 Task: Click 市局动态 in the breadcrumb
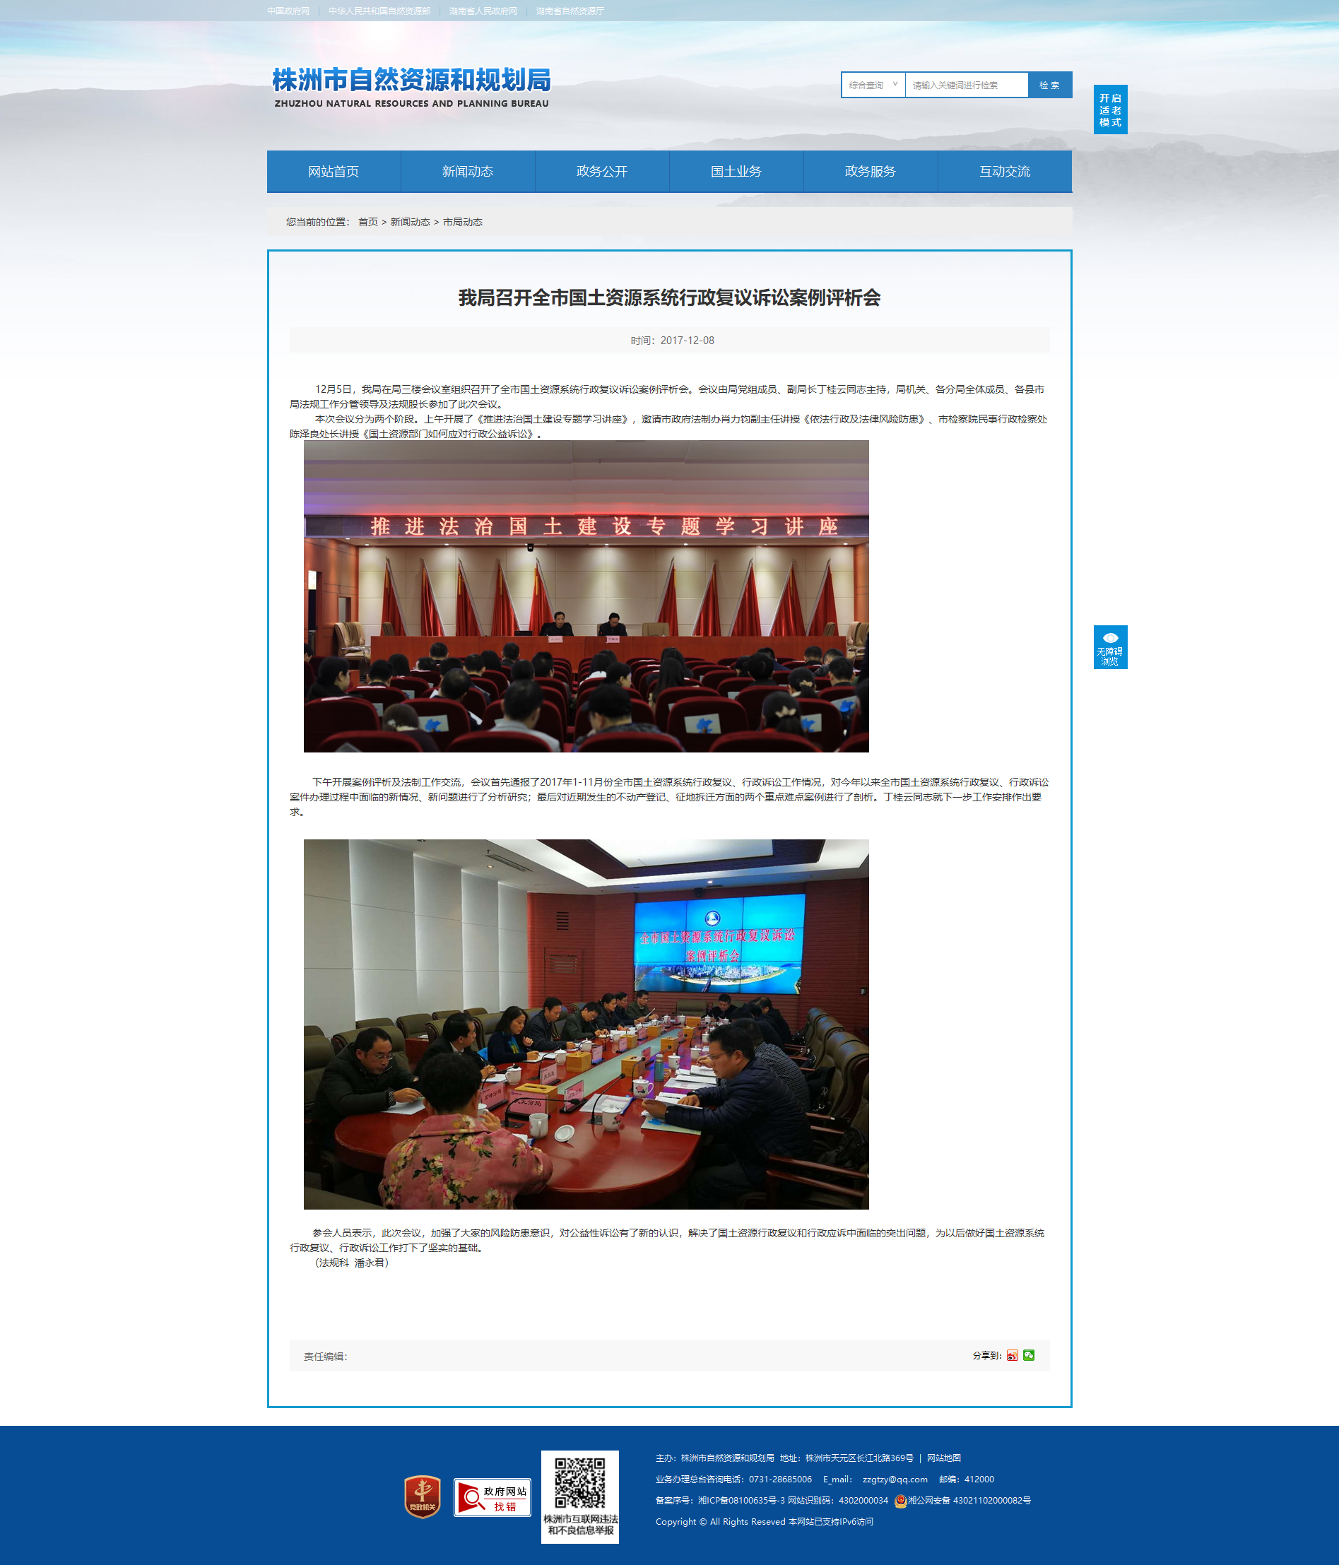[x=463, y=222]
